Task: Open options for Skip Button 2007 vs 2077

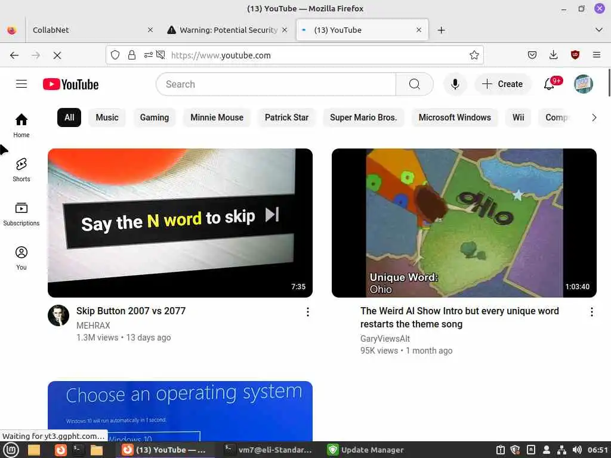Action: tap(308, 311)
